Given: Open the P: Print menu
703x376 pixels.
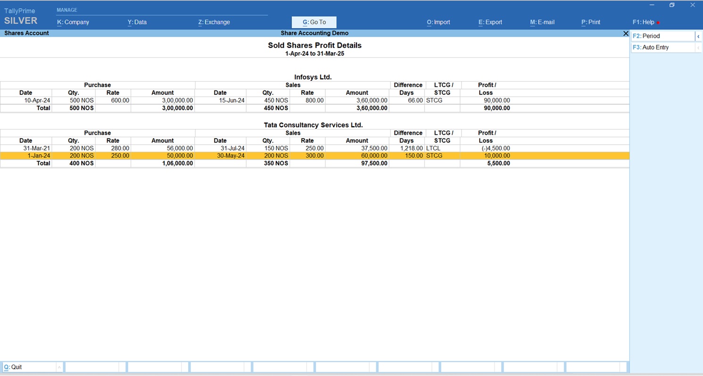Looking at the screenshot, I should pos(591,22).
